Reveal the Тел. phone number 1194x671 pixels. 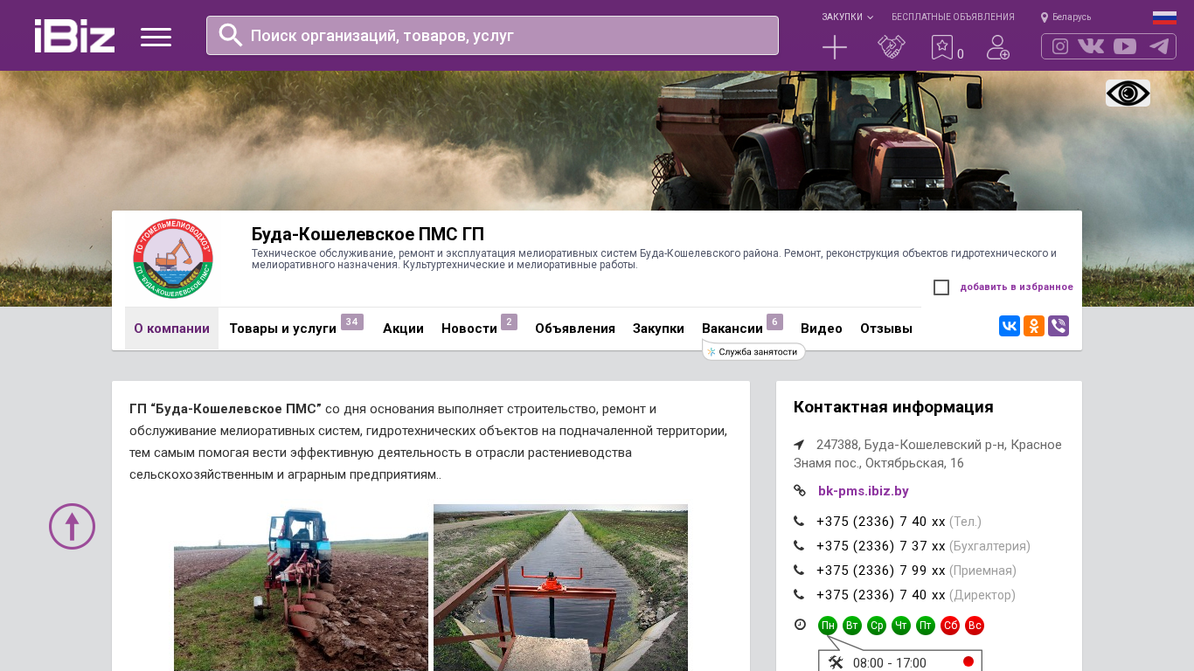880,522
